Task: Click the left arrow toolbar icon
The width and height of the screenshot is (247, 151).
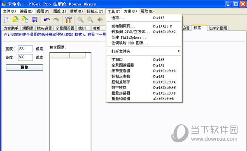Action: coord(100,20)
